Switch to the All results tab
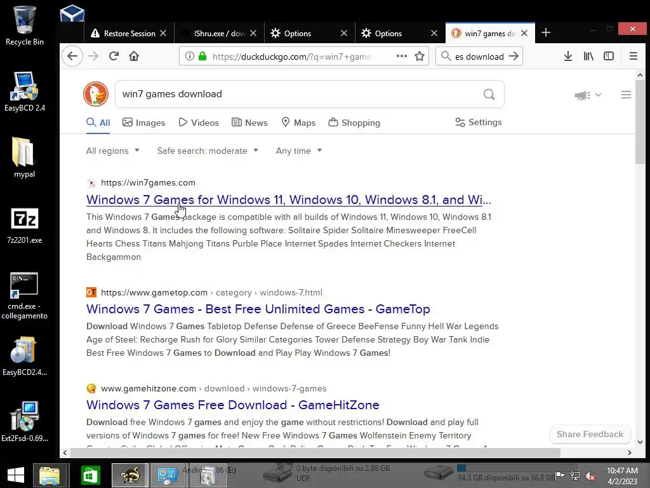The image size is (650, 488). coord(98,123)
